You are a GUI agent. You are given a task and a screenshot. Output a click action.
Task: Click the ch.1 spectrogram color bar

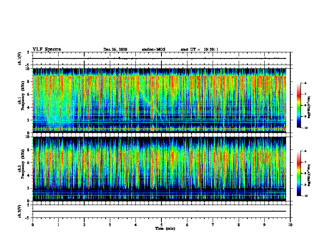[x=299, y=105]
